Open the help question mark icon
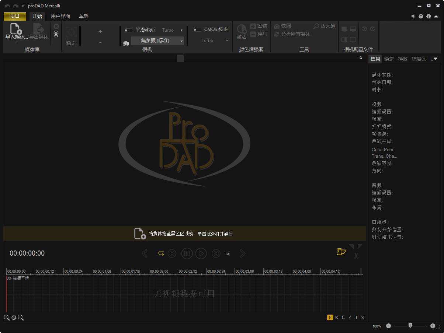 point(421,16)
